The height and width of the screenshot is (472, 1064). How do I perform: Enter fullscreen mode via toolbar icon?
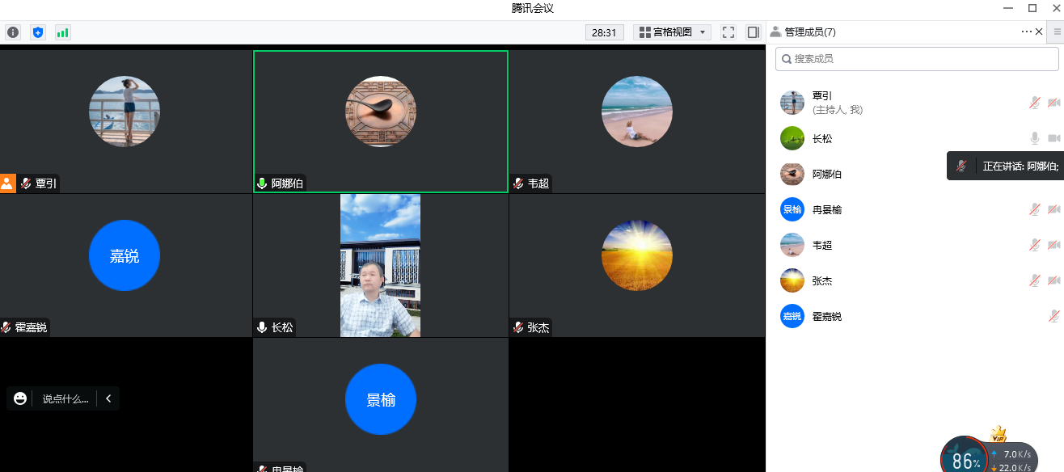(x=728, y=32)
